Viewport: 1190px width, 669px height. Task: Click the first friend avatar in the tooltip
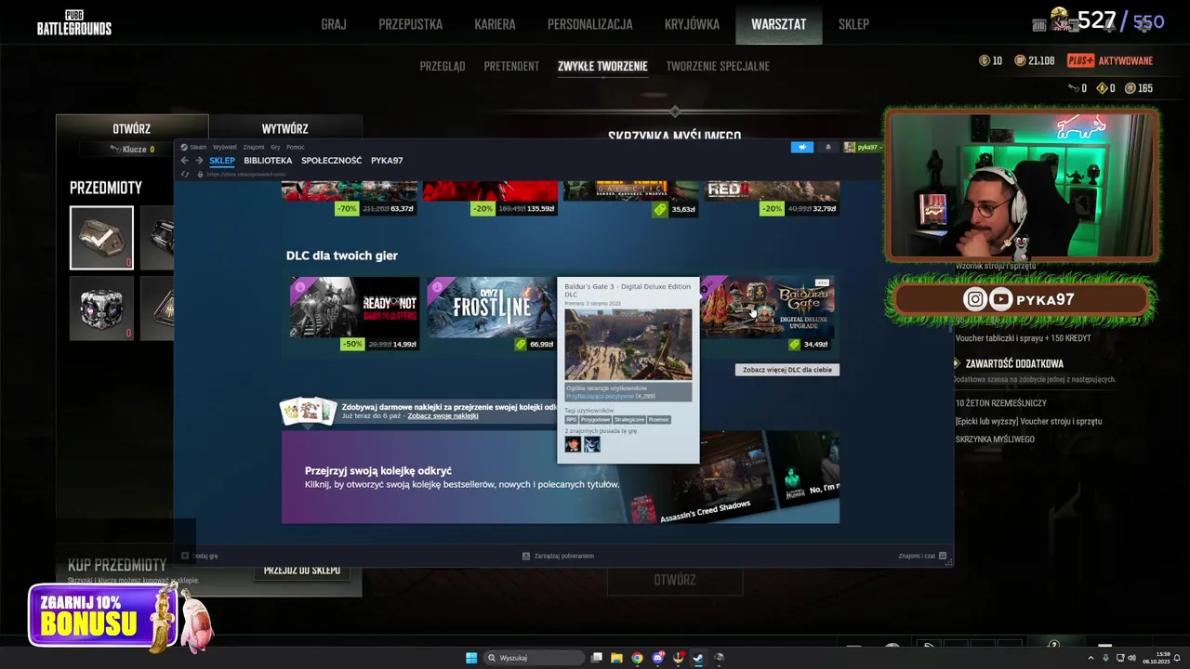[573, 444]
